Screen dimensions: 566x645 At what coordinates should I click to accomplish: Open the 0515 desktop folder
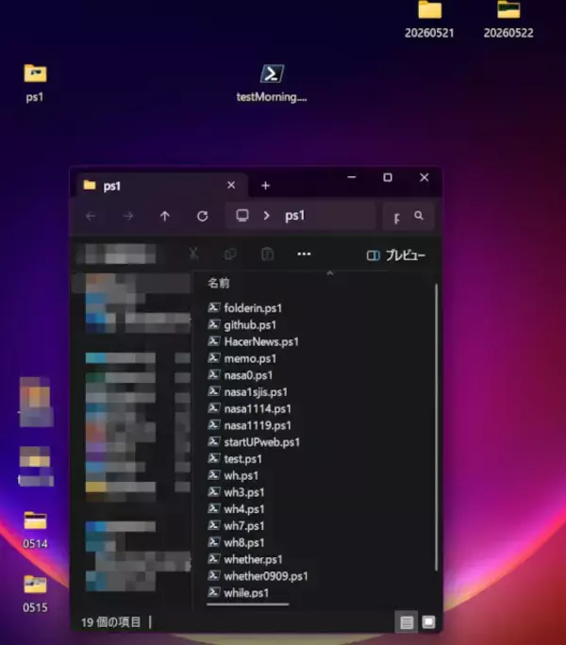(35, 593)
